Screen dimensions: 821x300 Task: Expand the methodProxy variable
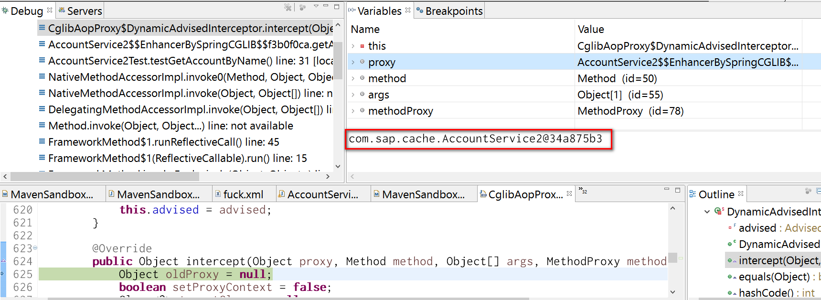click(x=353, y=111)
